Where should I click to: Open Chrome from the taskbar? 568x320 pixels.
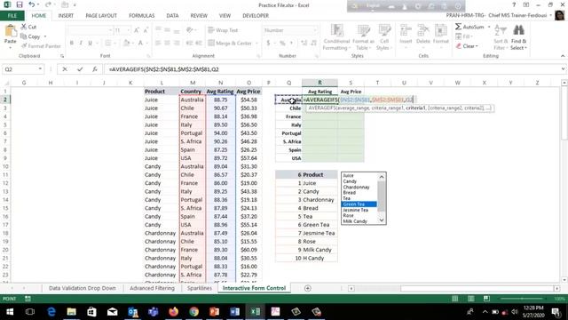click(x=193, y=312)
